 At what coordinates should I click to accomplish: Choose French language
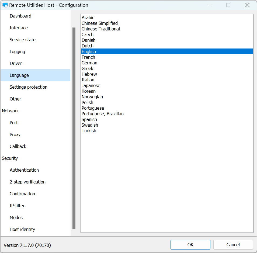pos(167,57)
